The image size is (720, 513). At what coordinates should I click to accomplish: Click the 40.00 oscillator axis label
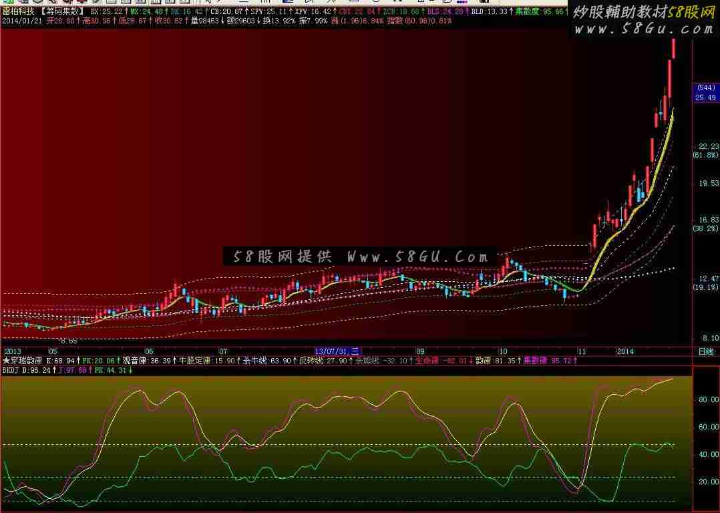pos(709,454)
